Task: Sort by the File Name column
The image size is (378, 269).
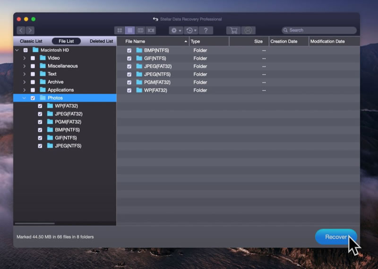Action: click(x=153, y=41)
